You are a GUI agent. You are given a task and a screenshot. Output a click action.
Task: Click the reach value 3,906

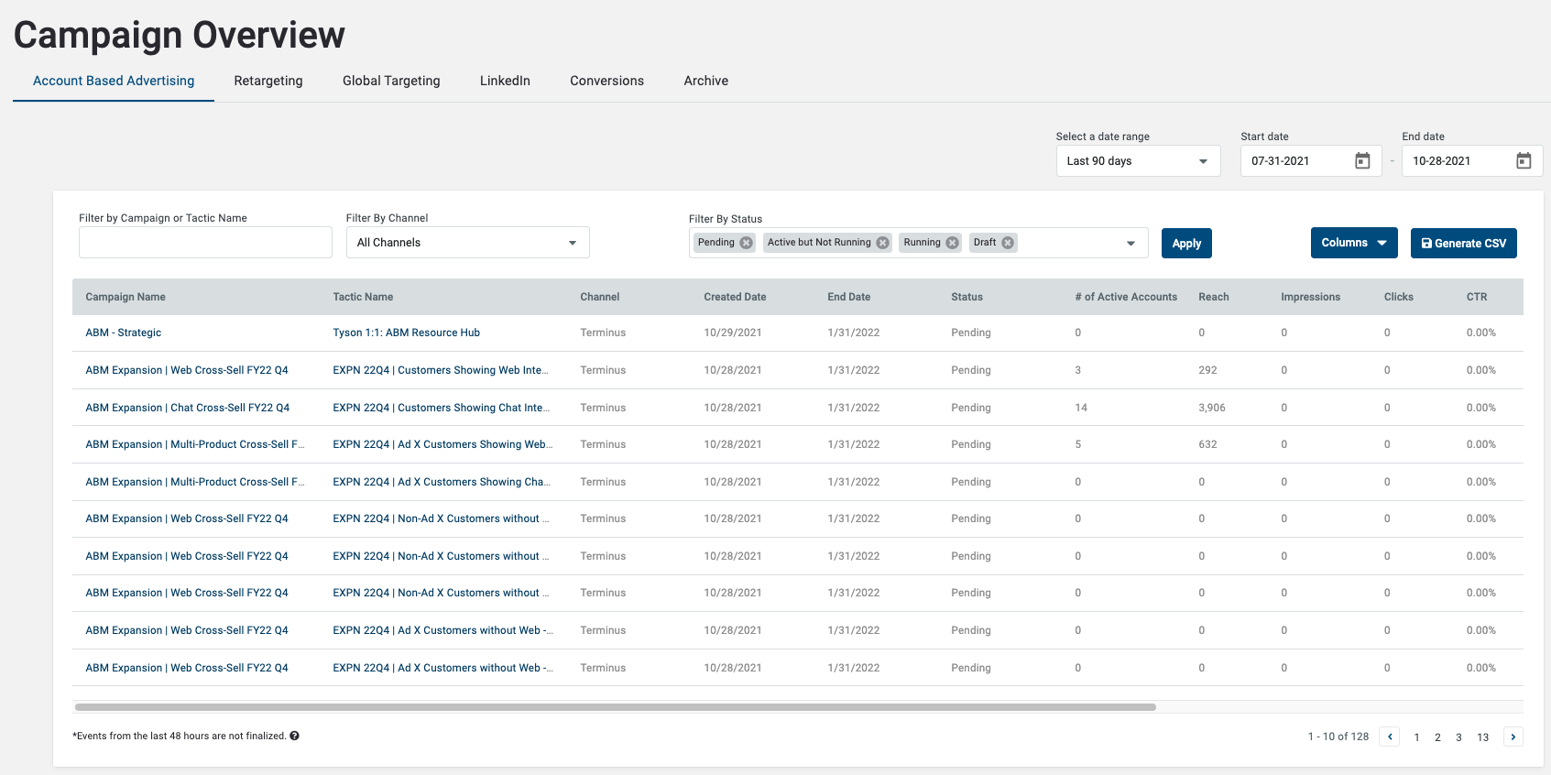[x=1211, y=408]
